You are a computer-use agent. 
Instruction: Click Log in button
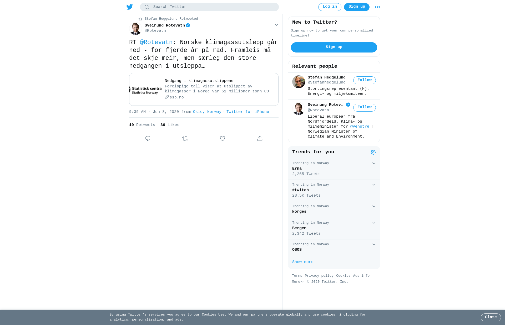(330, 7)
